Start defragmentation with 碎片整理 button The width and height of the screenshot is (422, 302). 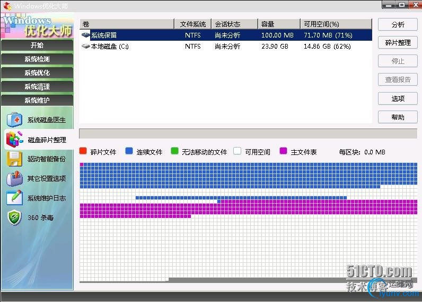tap(398, 43)
